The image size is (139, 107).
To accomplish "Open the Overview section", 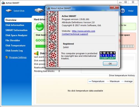I will 18,20.
